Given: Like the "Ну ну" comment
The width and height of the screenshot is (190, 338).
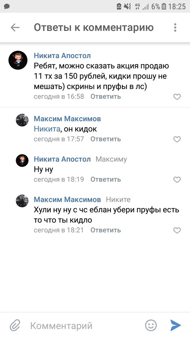Looking at the screenshot, I should click(177, 180).
